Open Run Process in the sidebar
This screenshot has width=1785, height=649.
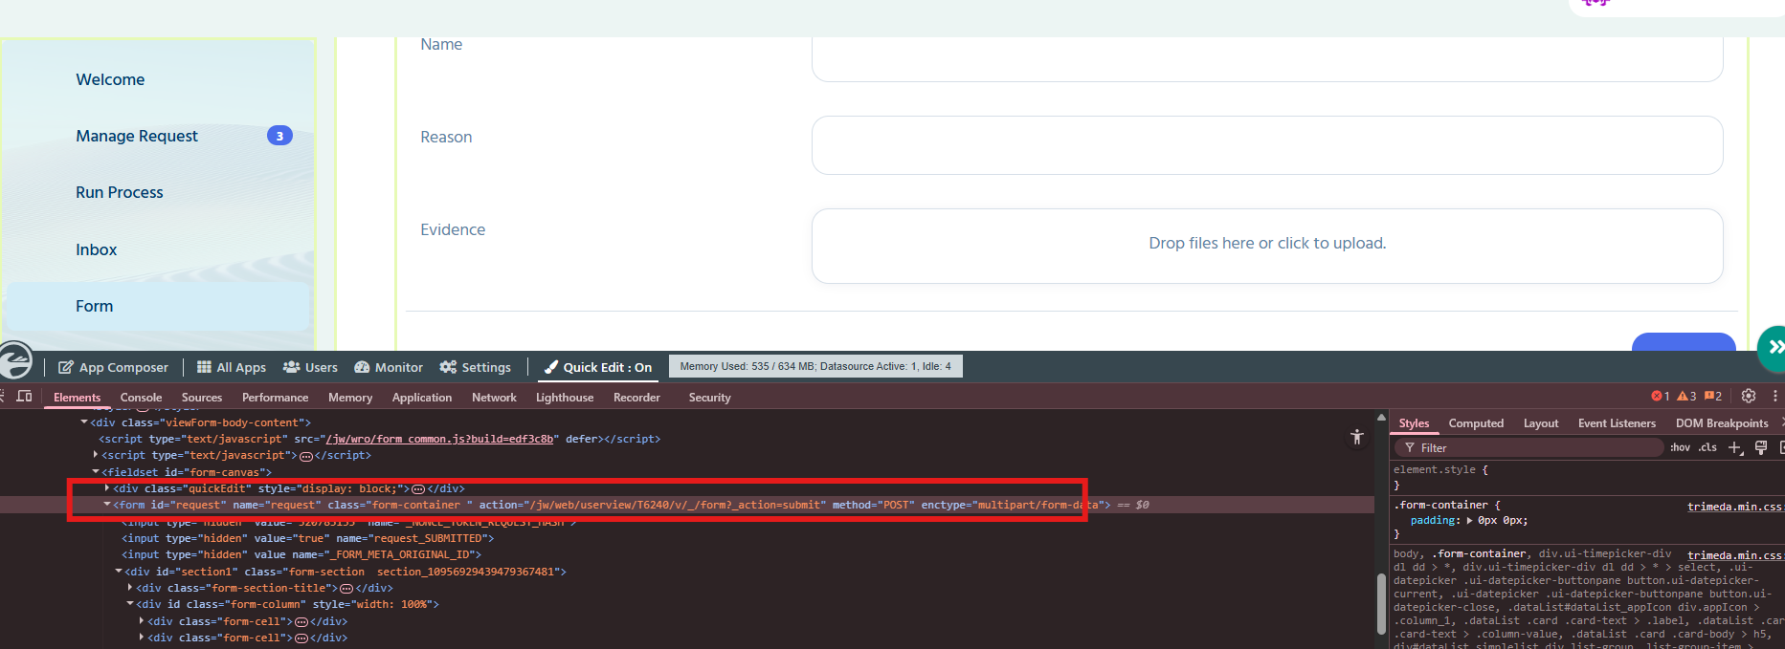coord(120,192)
